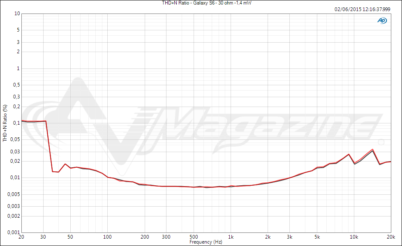402x246 pixels.
Task: Click the '2k' frequency axis label
Action: (268, 237)
